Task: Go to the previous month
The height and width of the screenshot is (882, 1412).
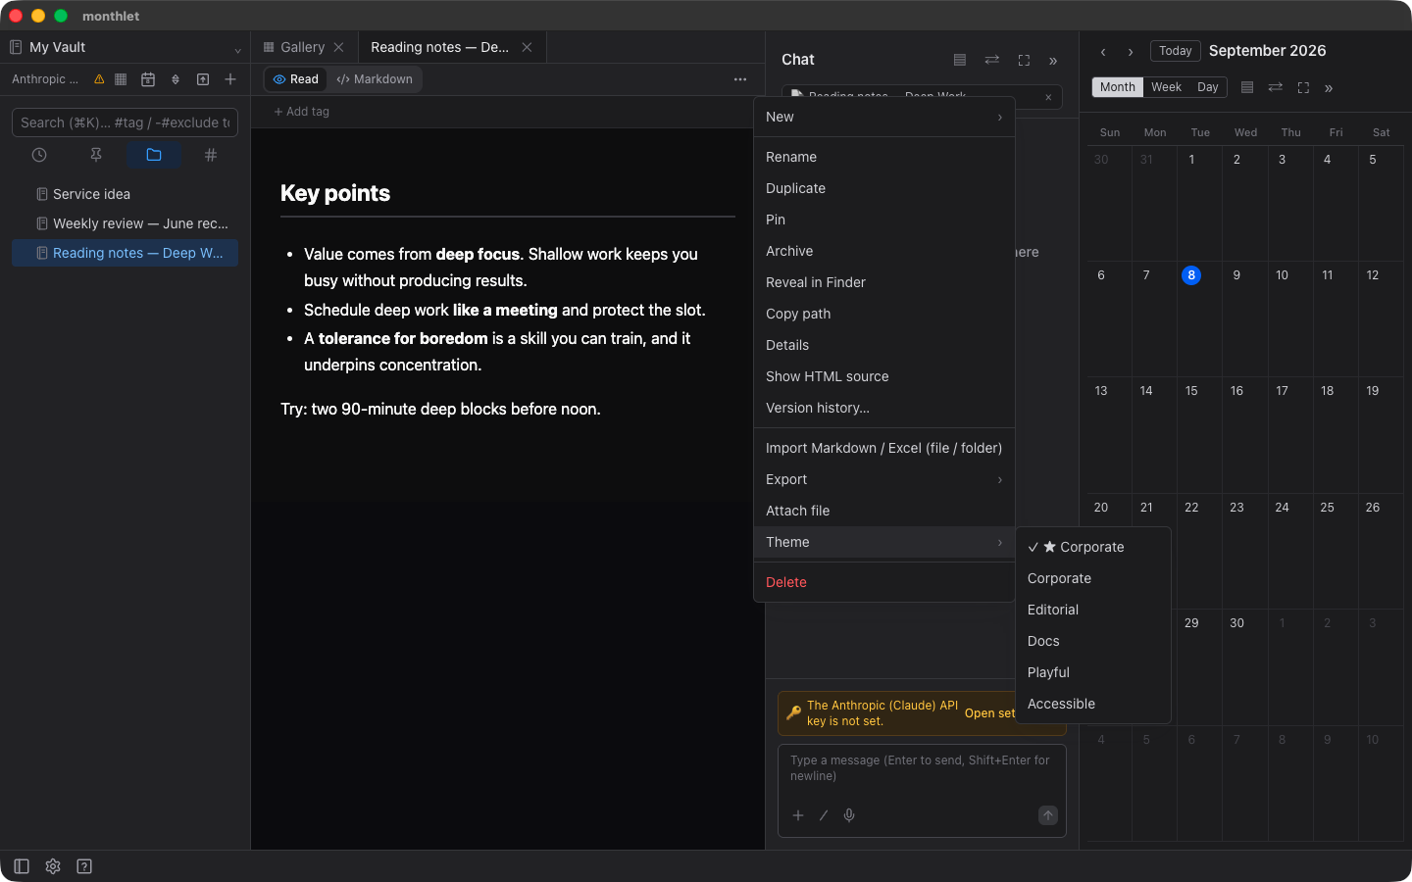Action: [x=1103, y=52]
